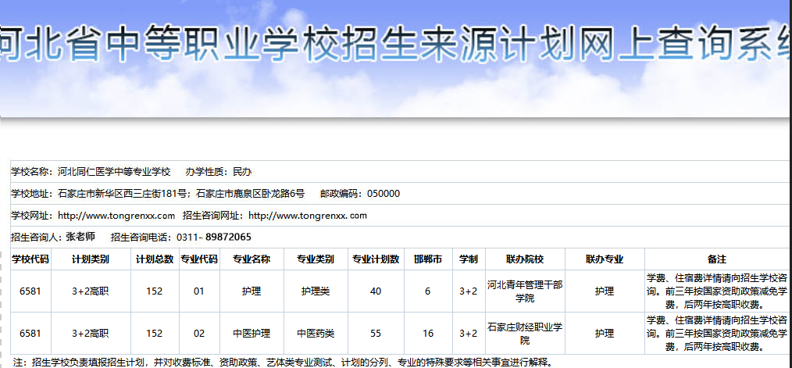Click the 计划类别 column header
The width and height of the screenshot is (792, 368).
91,259
